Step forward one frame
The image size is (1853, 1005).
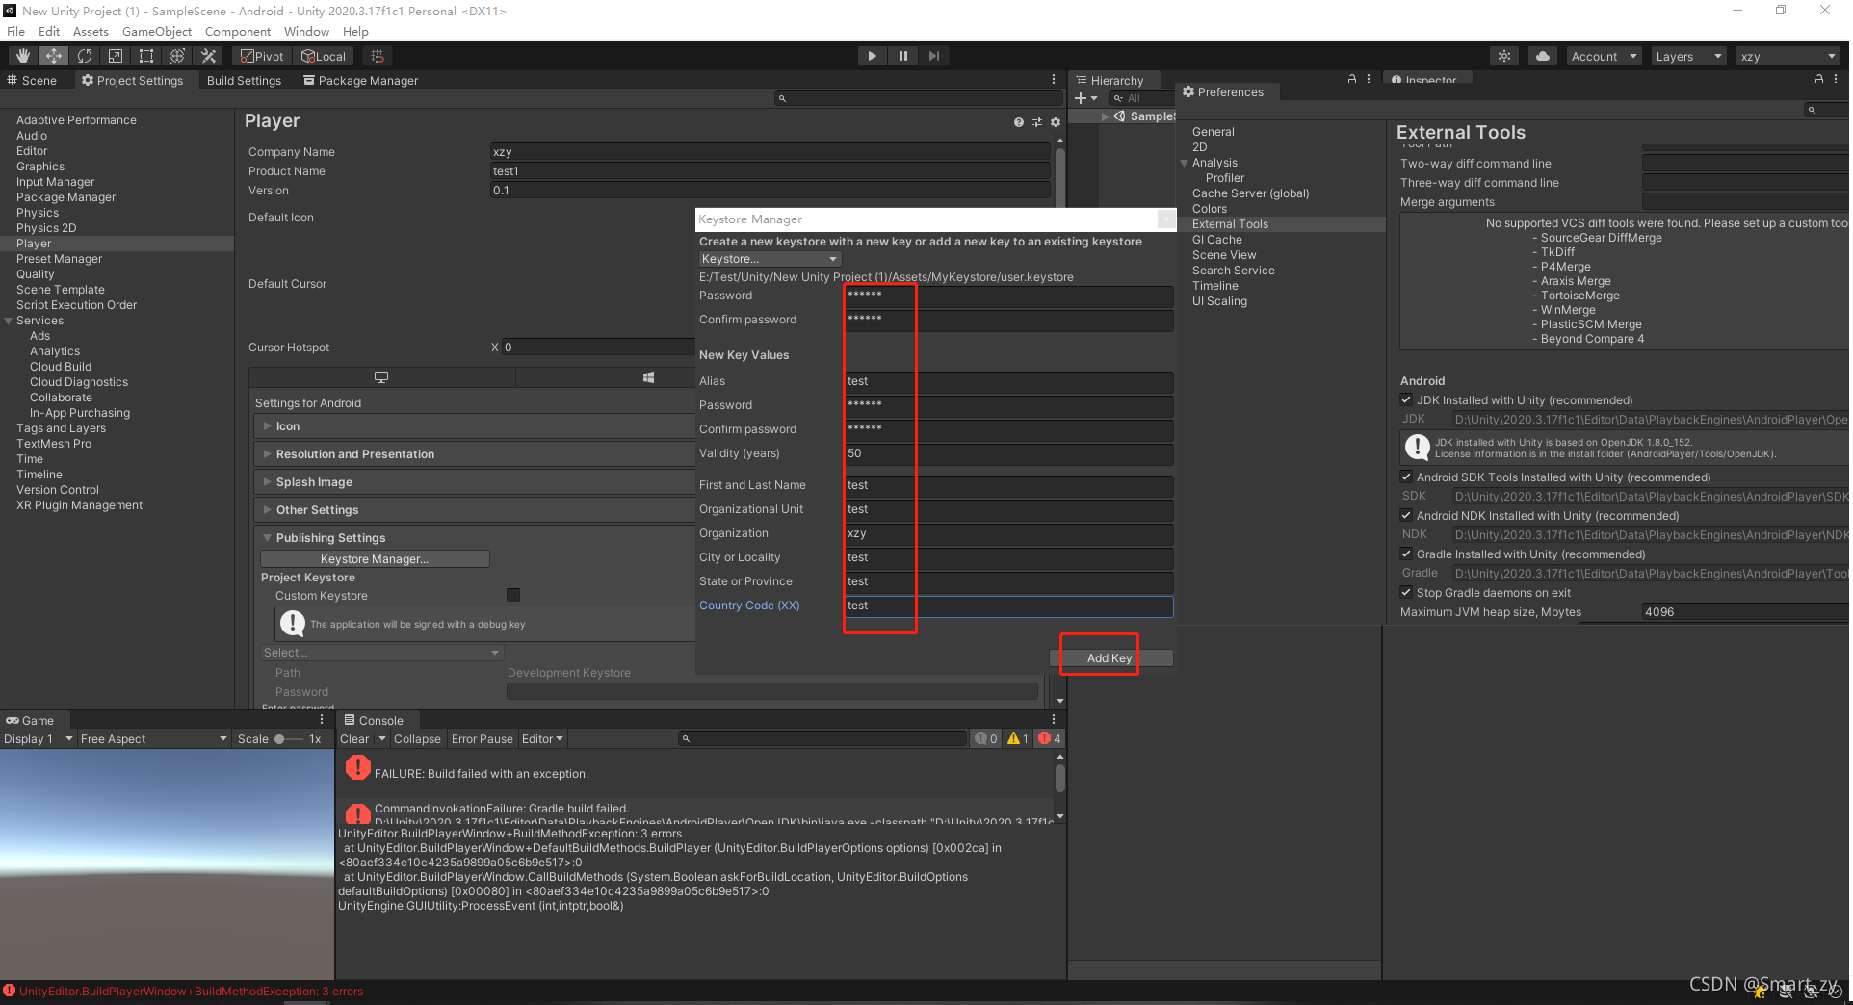pyautogui.click(x=933, y=56)
